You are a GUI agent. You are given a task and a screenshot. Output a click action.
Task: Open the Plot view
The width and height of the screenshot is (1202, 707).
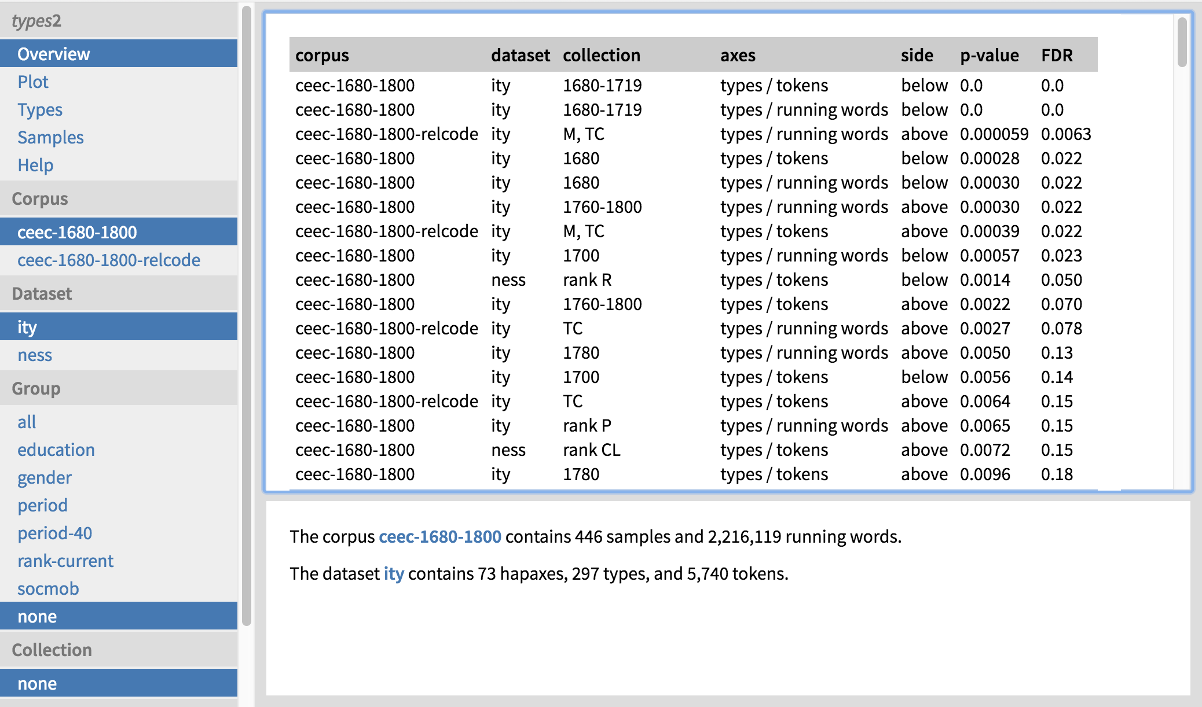click(x=119, y=82)
